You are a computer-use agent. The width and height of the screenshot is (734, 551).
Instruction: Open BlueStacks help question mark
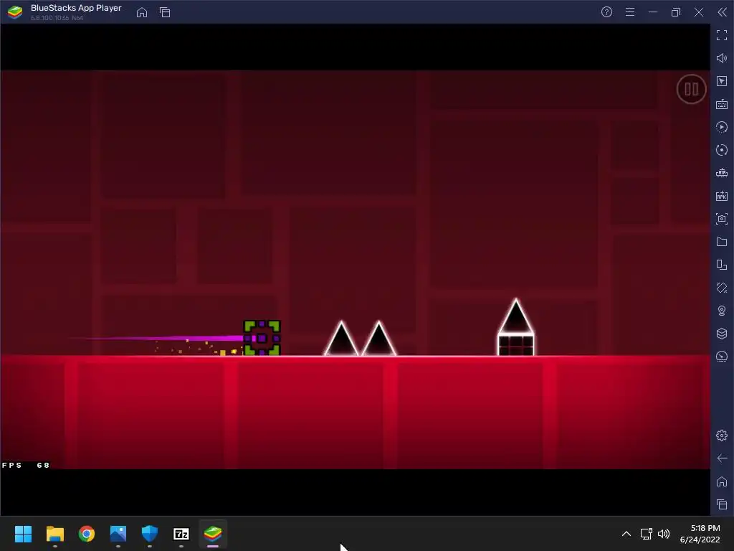click(606, 12)
